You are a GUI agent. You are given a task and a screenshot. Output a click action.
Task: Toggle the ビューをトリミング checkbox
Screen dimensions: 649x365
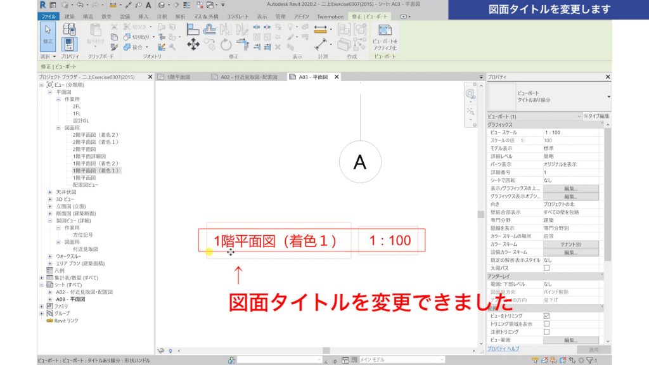(546, 316)
